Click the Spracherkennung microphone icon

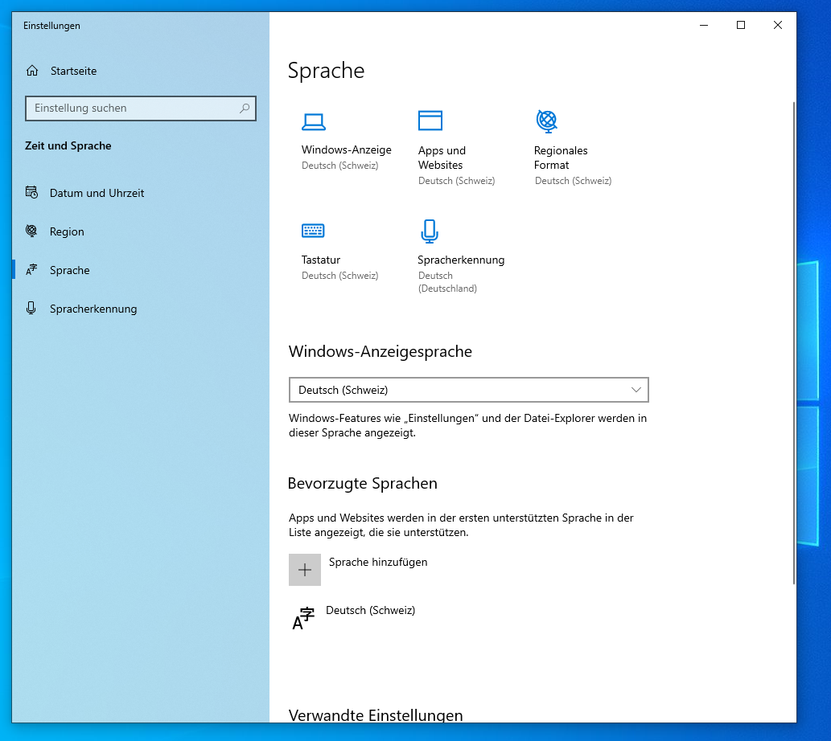pos(430,231)
